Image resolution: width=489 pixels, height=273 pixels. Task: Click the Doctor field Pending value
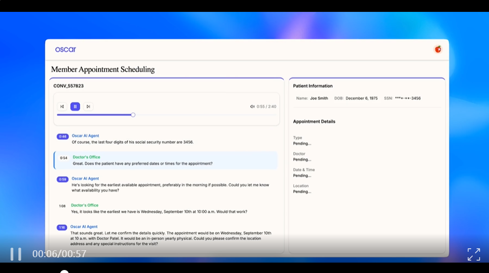click(302, 160)
